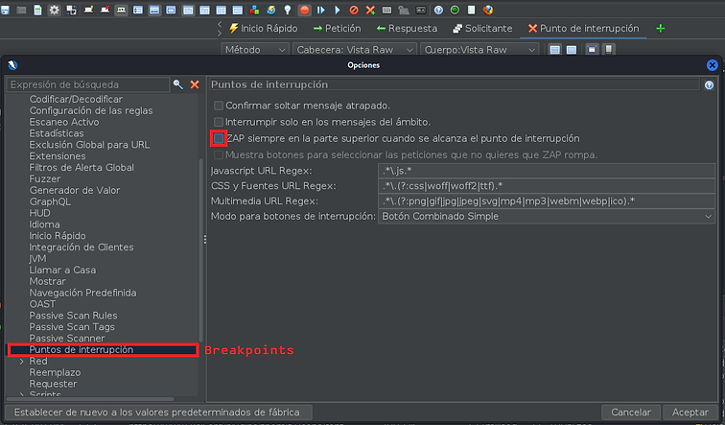Select the Solicitante tab
This screenshot has width=725, height=425.
click(x=482, y=29)
